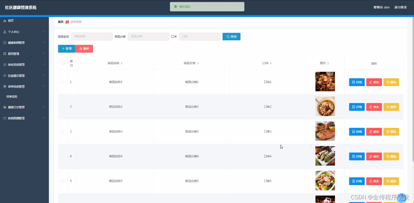Click 退出登录 in the header
The width and height of the screenshot is (414, 203).
(x=400, y=7)
